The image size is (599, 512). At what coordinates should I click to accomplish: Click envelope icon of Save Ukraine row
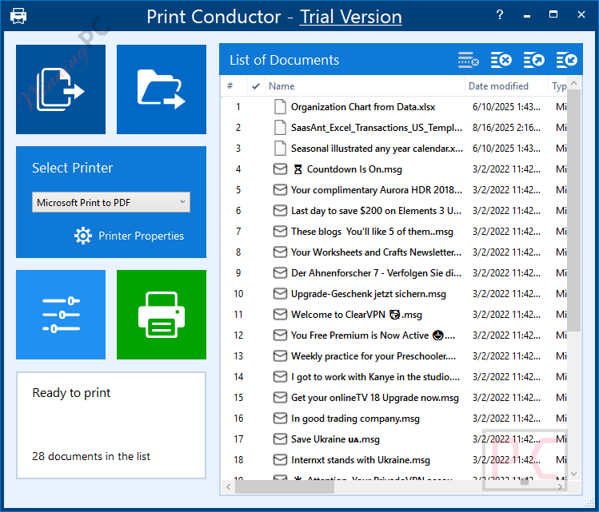pos(280,439)
